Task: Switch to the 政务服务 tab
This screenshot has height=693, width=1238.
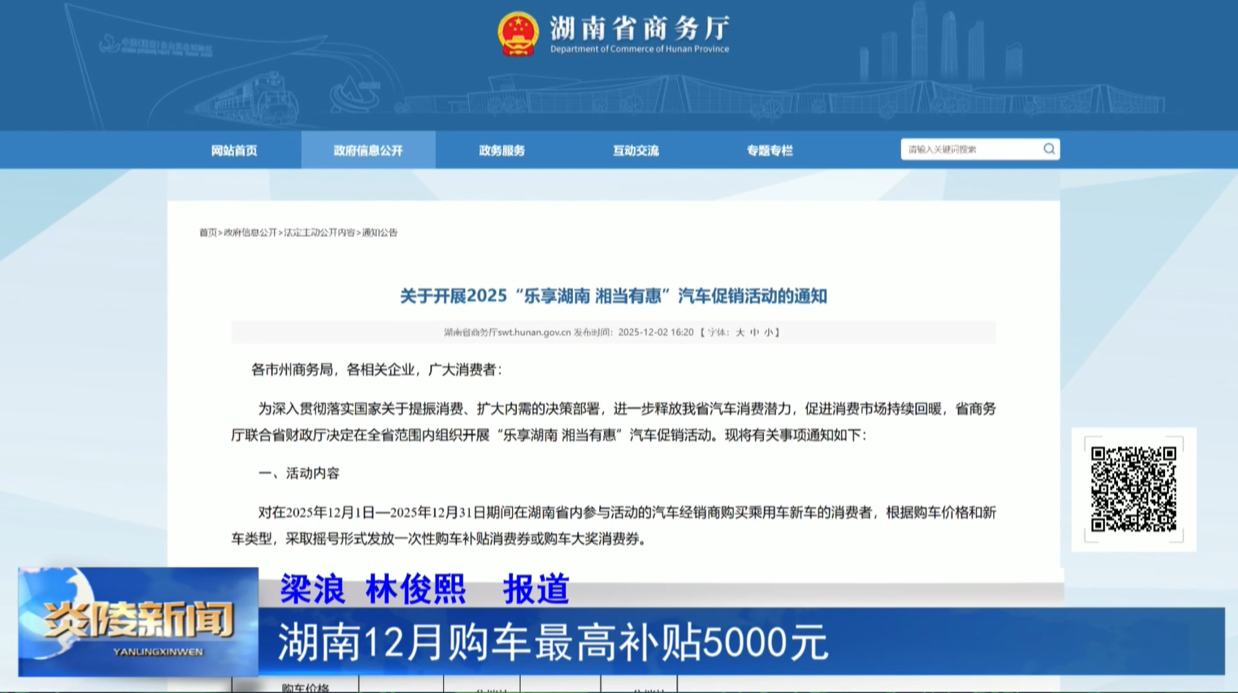Action: tap(500, 151)
